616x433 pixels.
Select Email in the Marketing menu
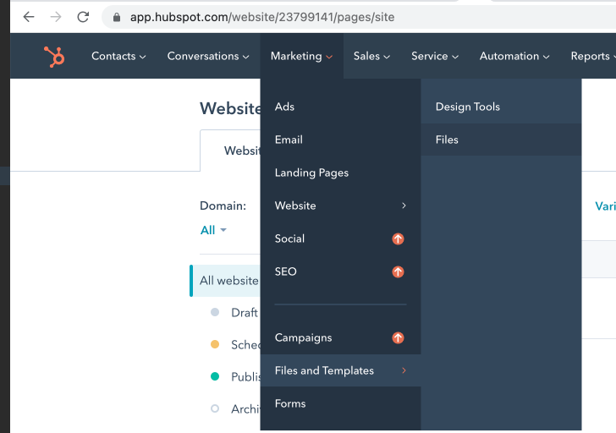coord(289,140)
